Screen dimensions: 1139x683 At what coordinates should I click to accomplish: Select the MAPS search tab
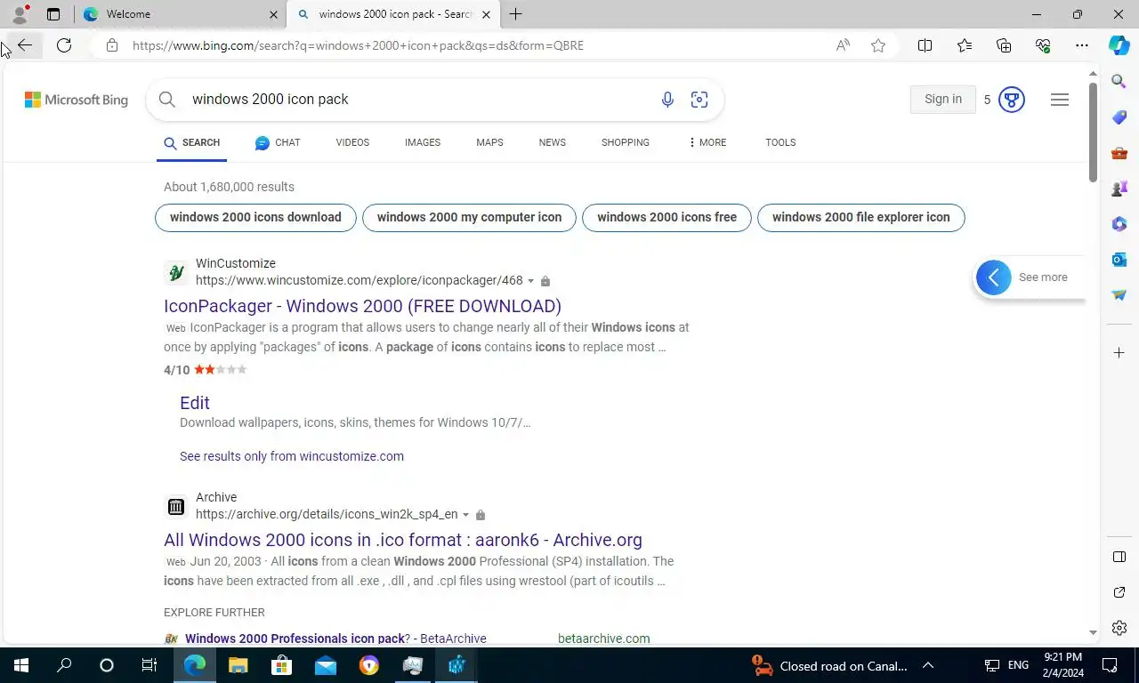tap(489, 142)
